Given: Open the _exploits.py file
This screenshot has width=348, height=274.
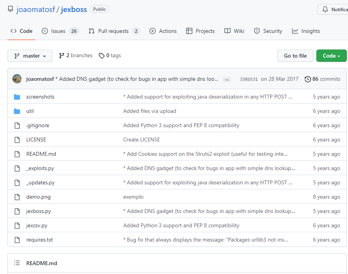Looking at the screenshot, I should coord(40,168).
